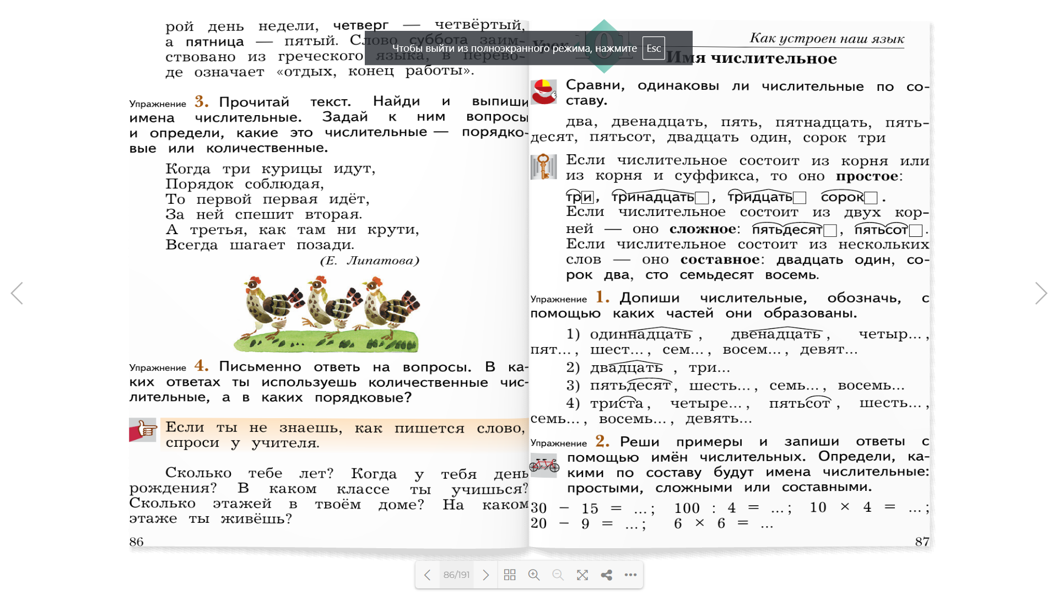The image size is (1058, 595).
Task: Click the character icon near 'Сравни'
Action: 543,91
